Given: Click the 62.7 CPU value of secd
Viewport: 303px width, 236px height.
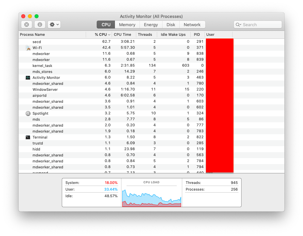Looking at the screenshot, I should [106, 42].
